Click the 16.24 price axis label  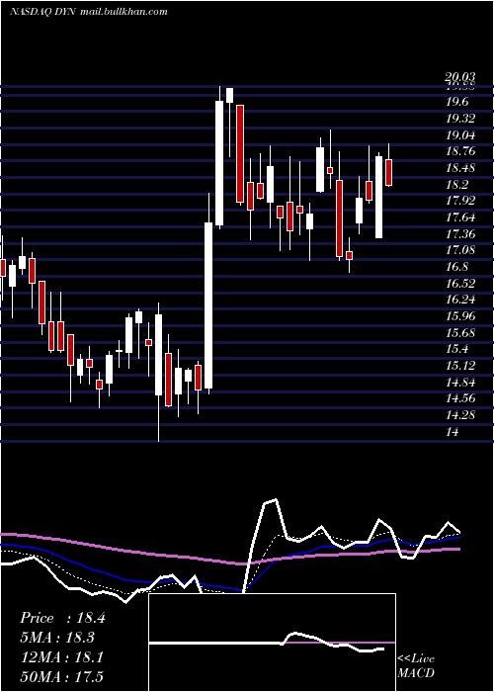[x=460, y=300]
